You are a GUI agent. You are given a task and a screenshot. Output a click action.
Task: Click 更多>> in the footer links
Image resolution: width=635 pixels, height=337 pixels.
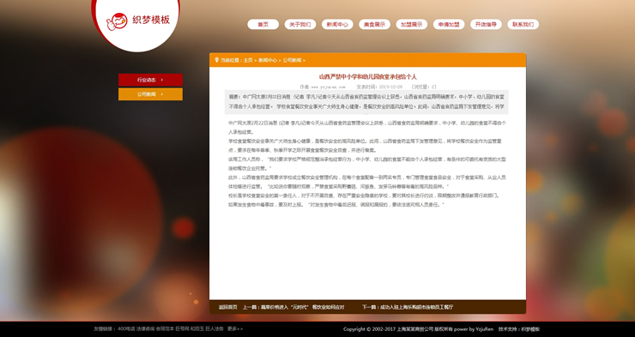point(235,329)
